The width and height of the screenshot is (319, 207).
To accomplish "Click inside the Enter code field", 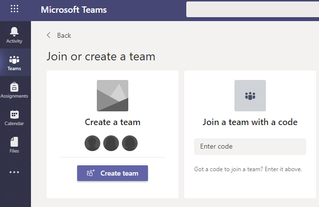I will click(x=250, y=147).
